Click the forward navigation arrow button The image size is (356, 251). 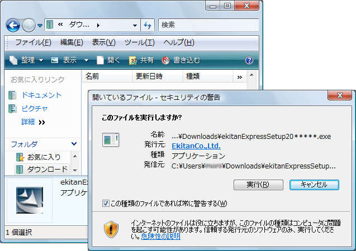[x=29, y=25]
